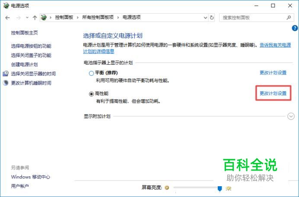Viewport: 299px width, 197px height.
Task: Select 所有控制面板项 breadcrumb segment
Action: tap(98, 18)
